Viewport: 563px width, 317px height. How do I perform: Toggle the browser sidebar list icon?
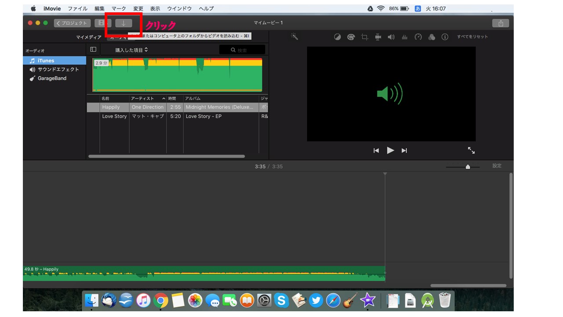tap(93, 50)
